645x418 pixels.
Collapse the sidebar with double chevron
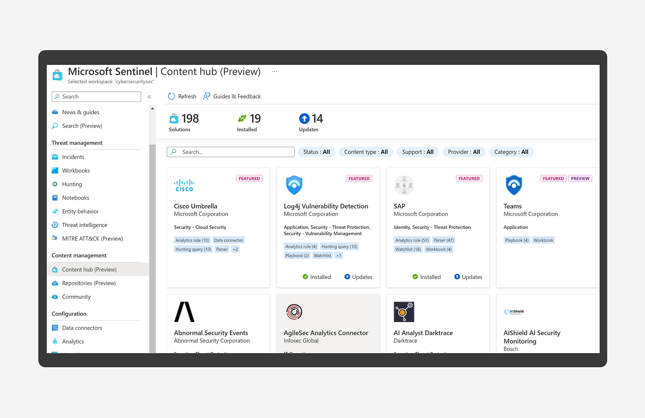point(149,97)
